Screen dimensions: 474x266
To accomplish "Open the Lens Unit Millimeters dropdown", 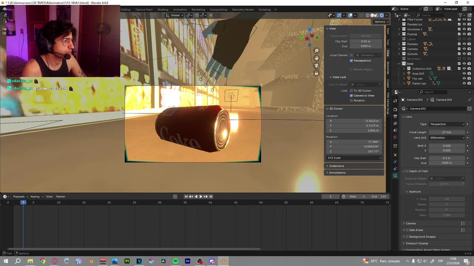I will [447, 138].
